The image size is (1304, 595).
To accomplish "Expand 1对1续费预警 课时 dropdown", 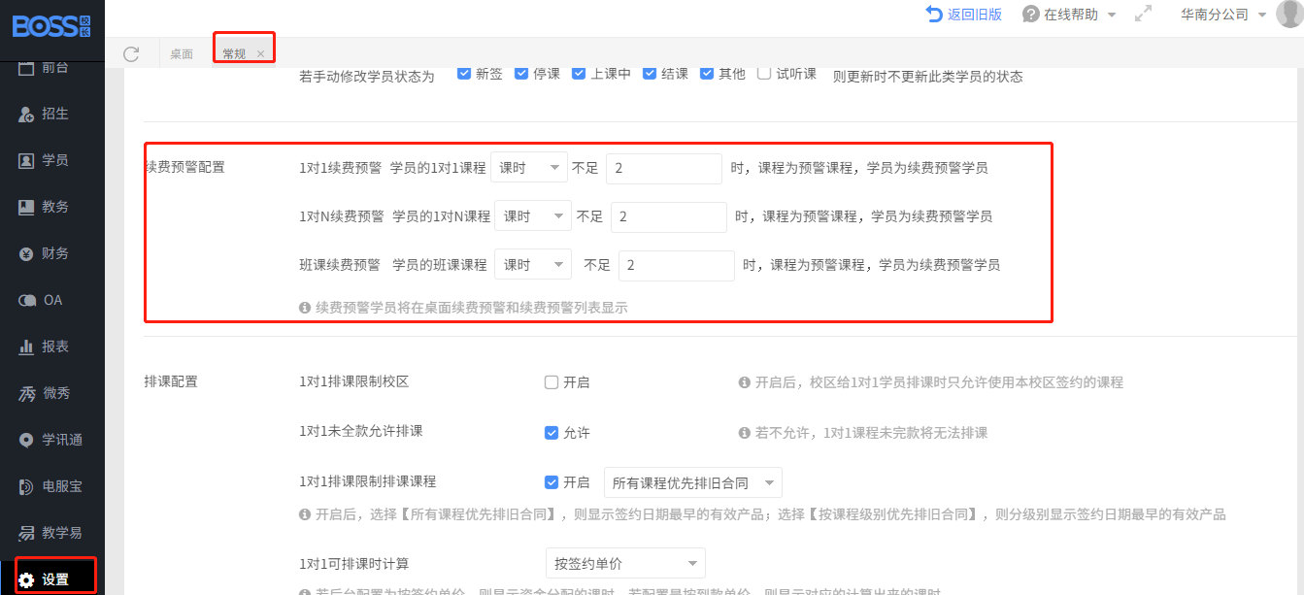I will (528, 168).
